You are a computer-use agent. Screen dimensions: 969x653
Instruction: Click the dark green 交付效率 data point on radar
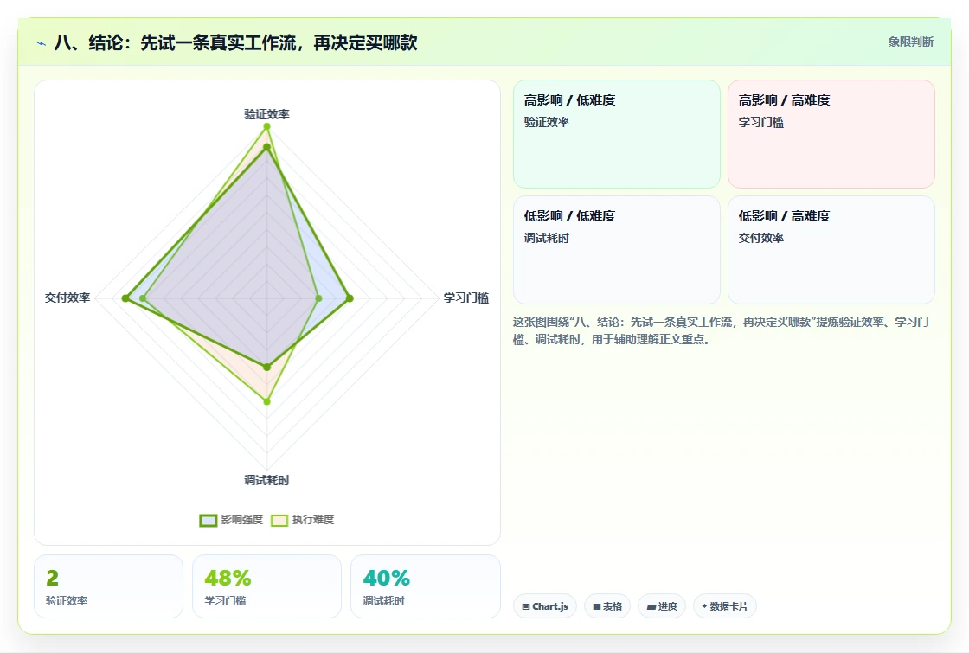click(x=125, y=298)
